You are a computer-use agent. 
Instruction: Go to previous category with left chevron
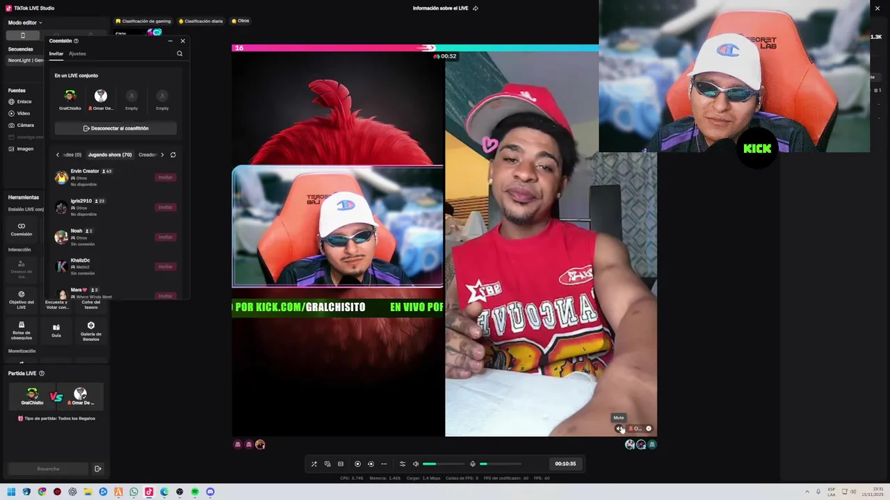58,155
